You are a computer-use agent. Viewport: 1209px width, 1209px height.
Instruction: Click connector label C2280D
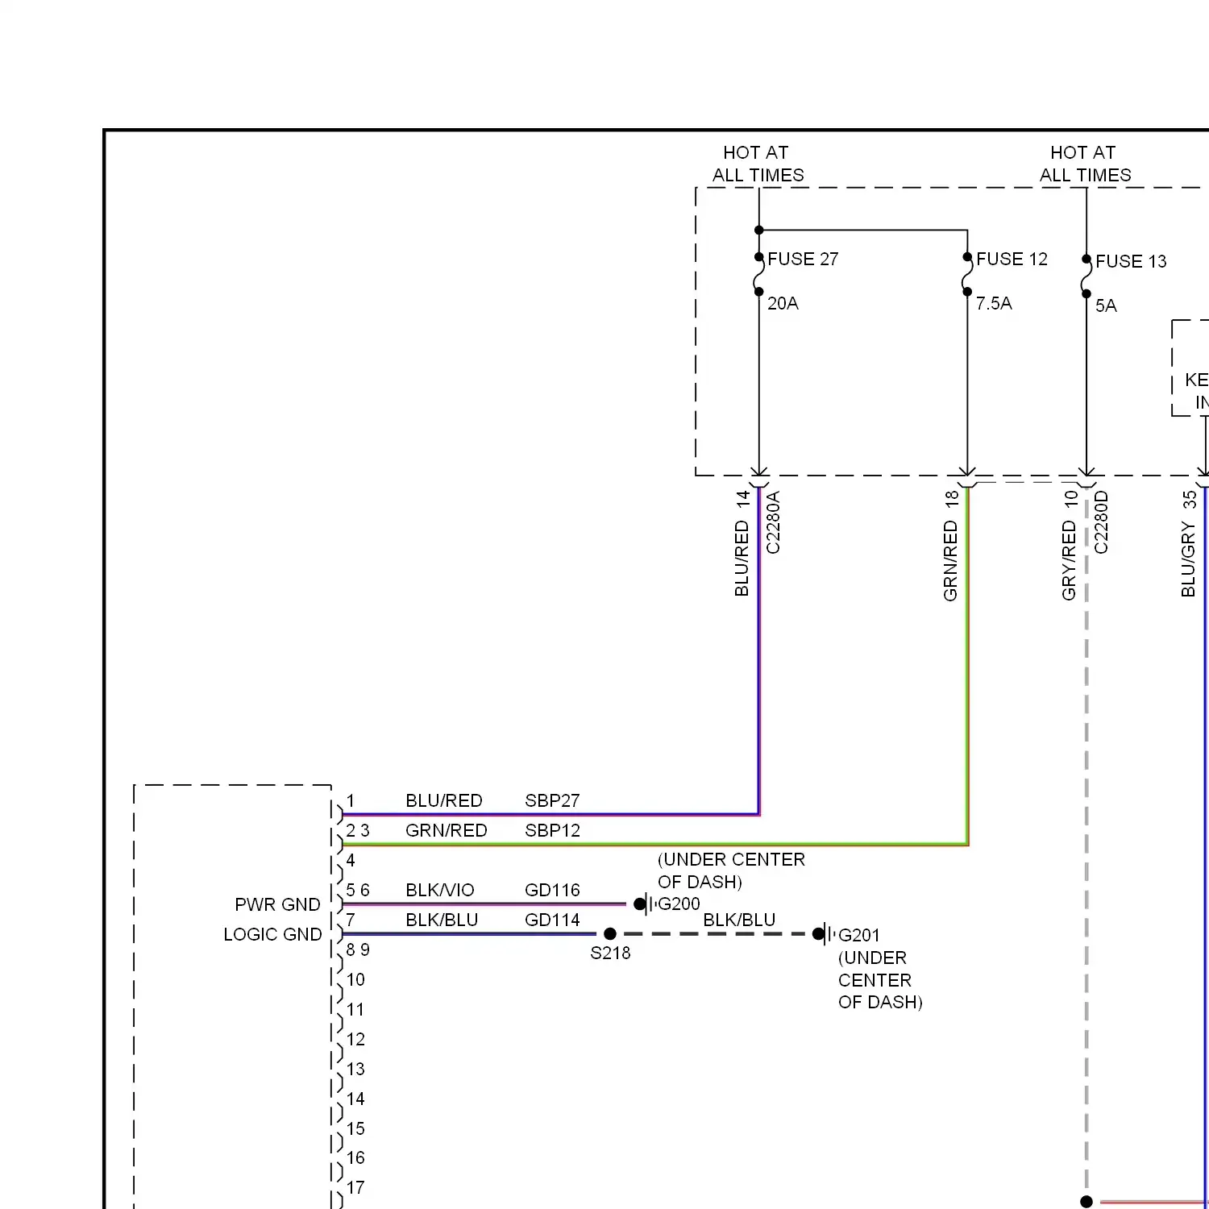pyautogui.click(x=1101, y=522)
